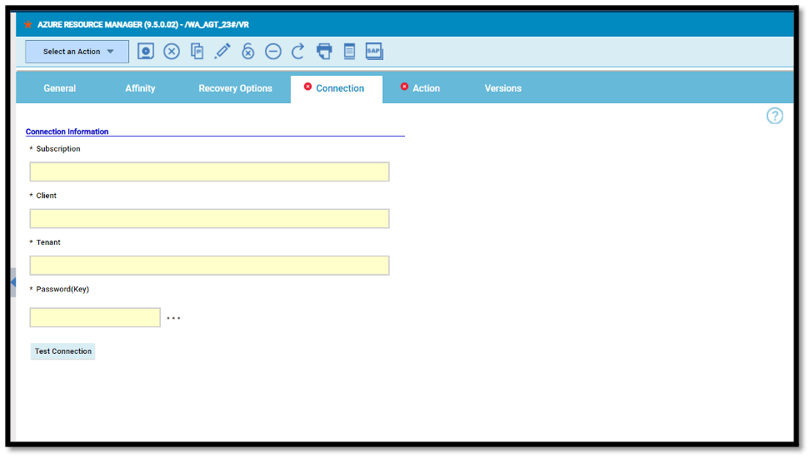Viewport: 810px width, 458px height.
Task: Click the printer icon
Action: (x=324, y=52)
